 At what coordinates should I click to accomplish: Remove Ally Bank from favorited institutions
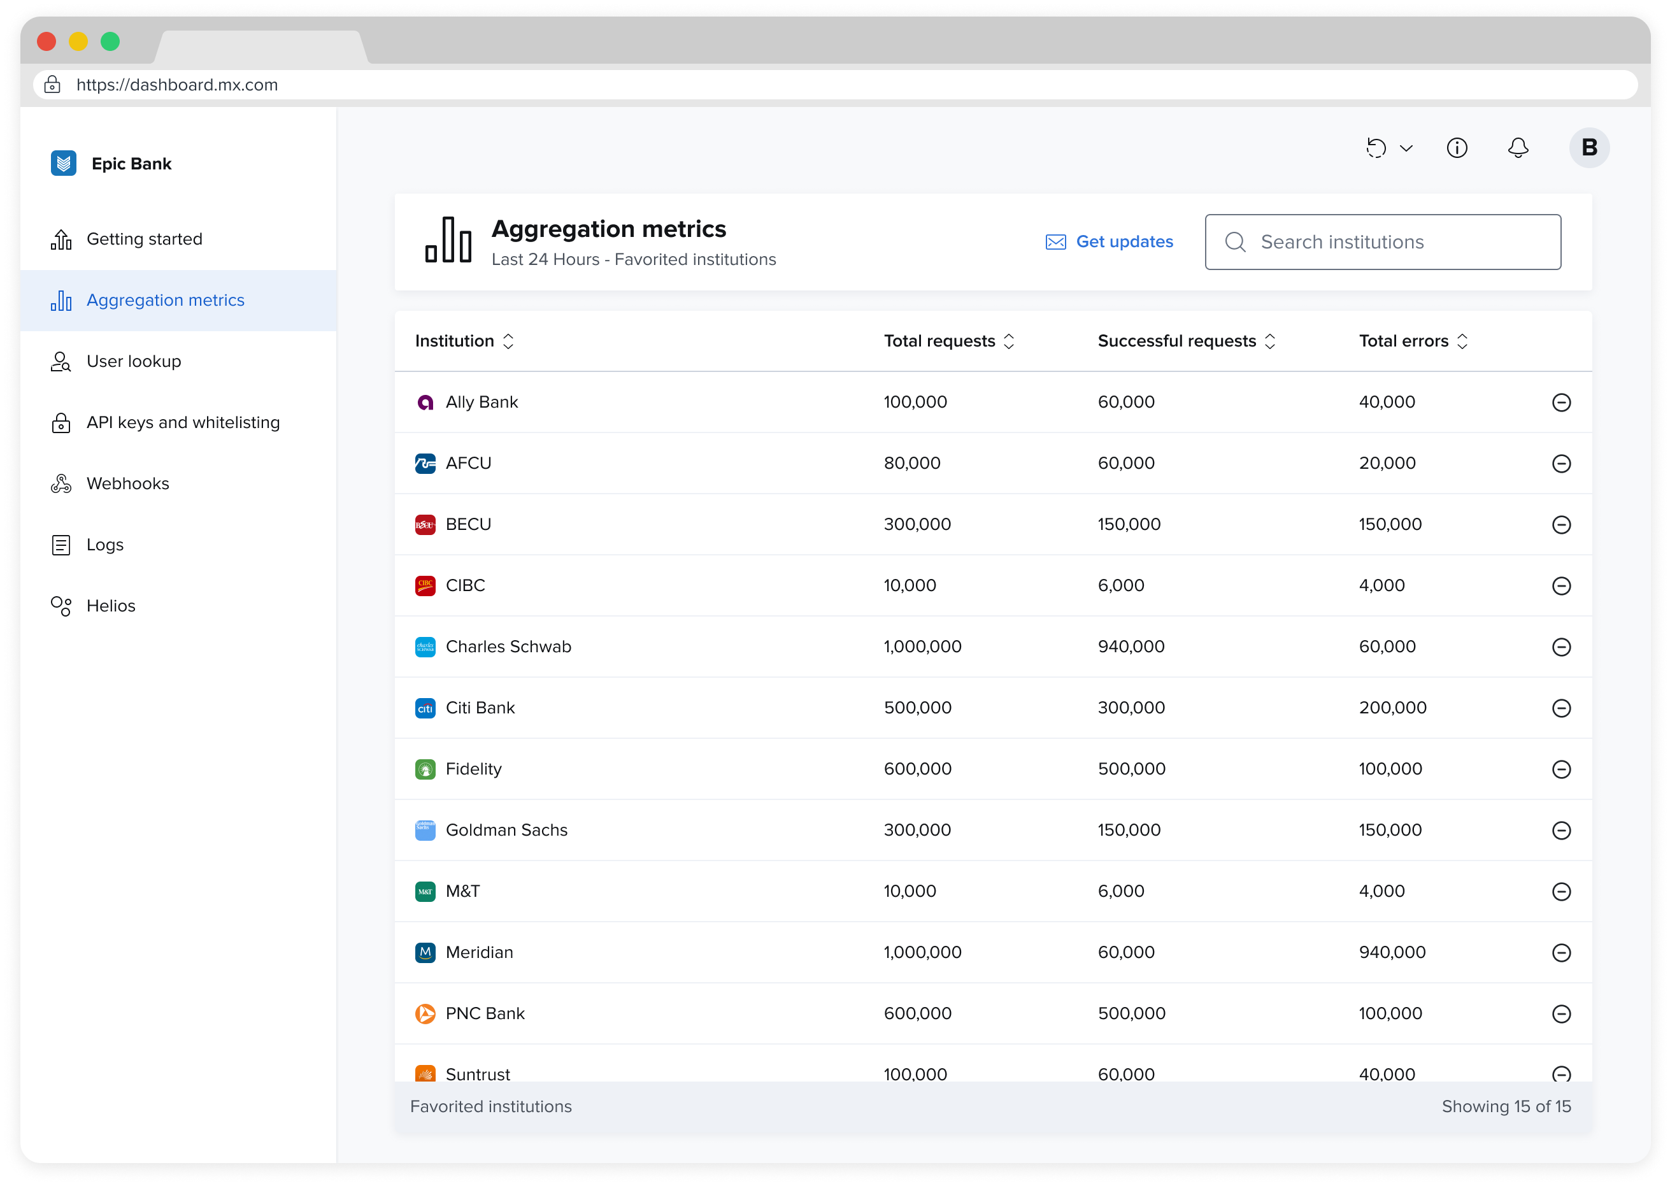pyautogui.click(x=1560, y=403)
